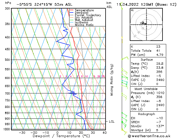Click the Surface section heading
Screen dimensions: 179x138
click(x=147, y=60)
